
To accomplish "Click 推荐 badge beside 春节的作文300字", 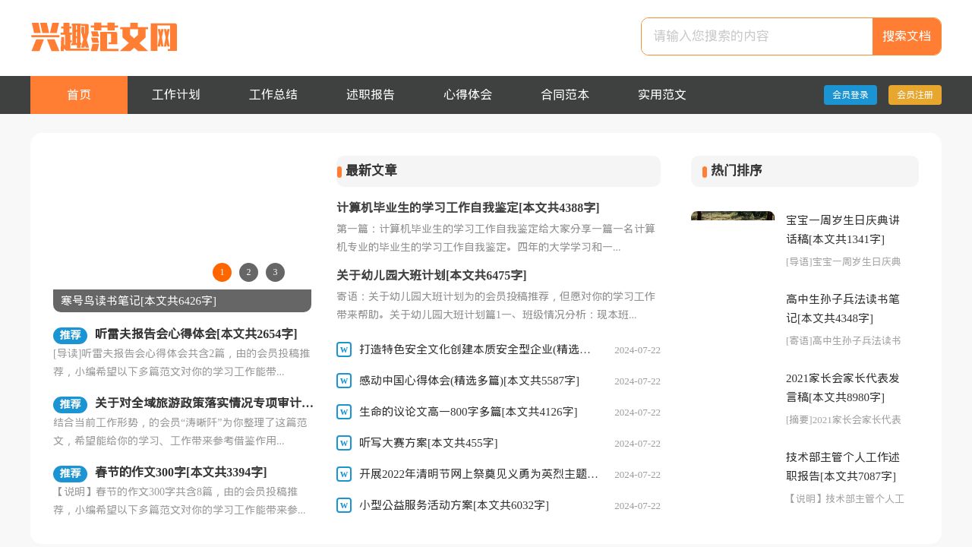I will pos(70,473).
